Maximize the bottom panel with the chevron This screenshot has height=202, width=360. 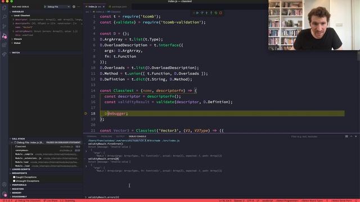[351, 136]
